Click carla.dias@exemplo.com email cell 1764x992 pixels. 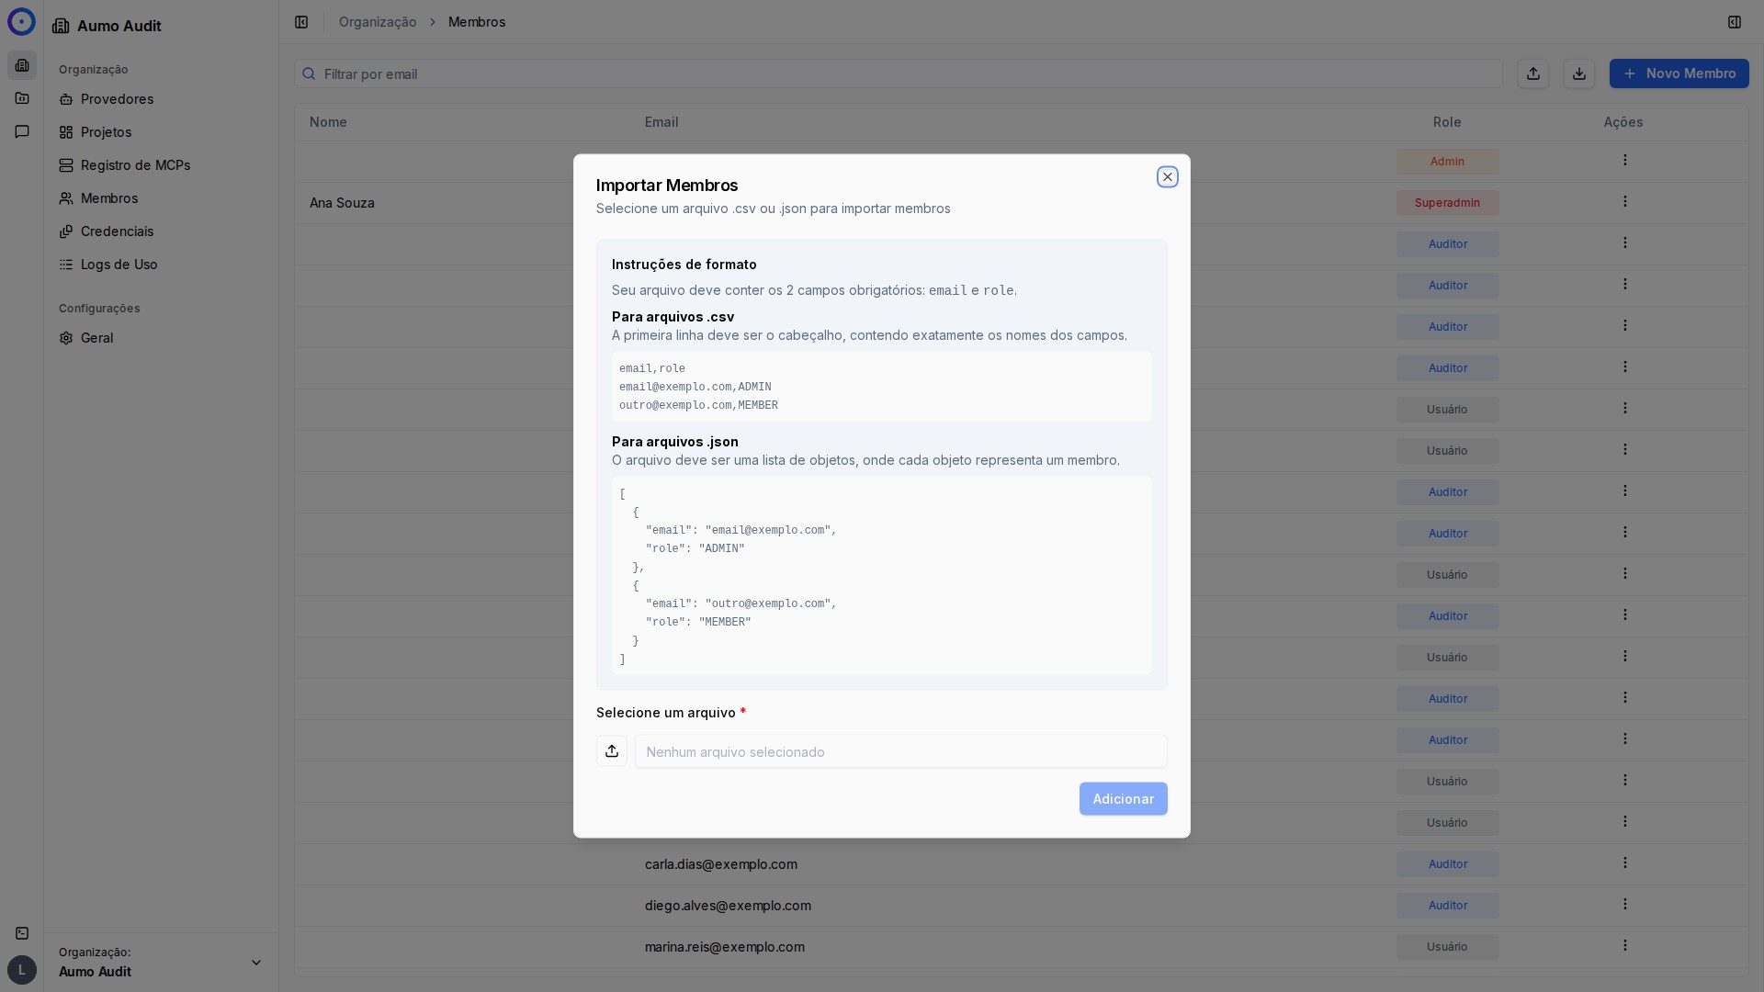pyautogui.click(x=721, y=864)
